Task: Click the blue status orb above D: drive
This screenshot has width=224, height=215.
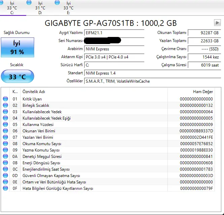Action: (29, 2)
